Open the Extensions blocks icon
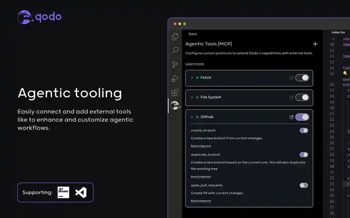The width and height of the screenshot is (350, 218). point(175,92)
